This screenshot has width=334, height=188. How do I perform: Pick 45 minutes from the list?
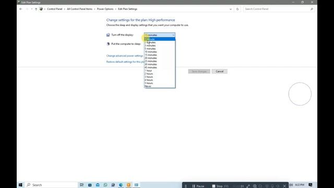[x=160, y=67]
